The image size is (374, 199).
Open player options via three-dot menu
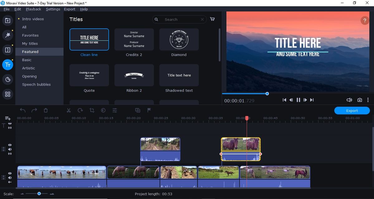click(x=368, y=100)
